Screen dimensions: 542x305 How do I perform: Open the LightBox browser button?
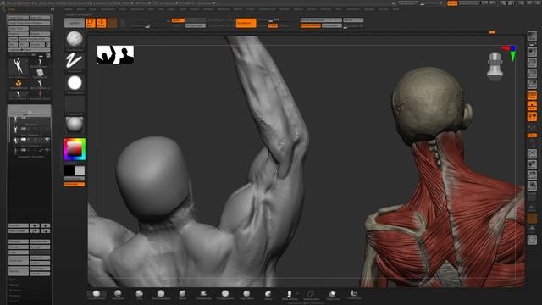tap(75, 23)
